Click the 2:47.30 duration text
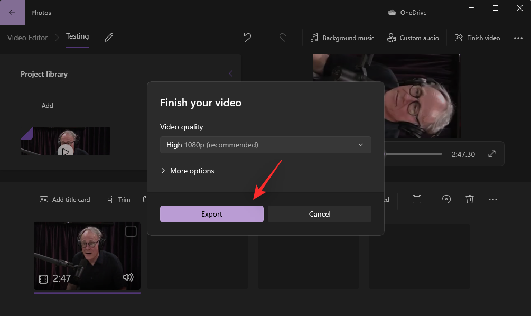 [x=463, y=154]
